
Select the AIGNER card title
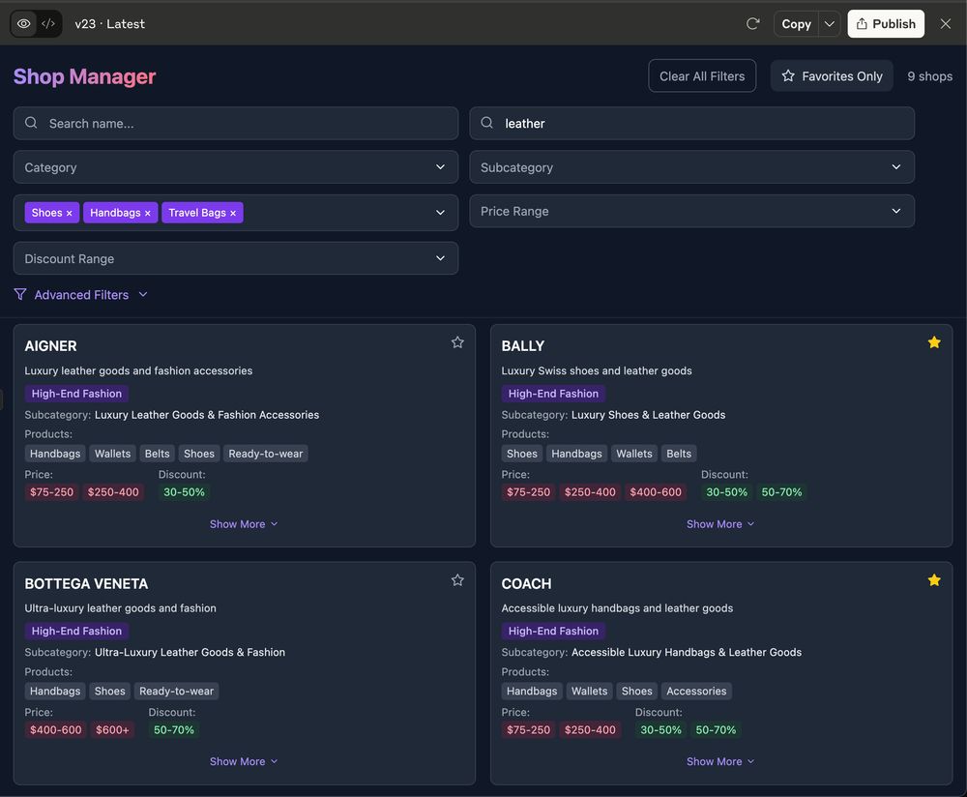point(50,346)
